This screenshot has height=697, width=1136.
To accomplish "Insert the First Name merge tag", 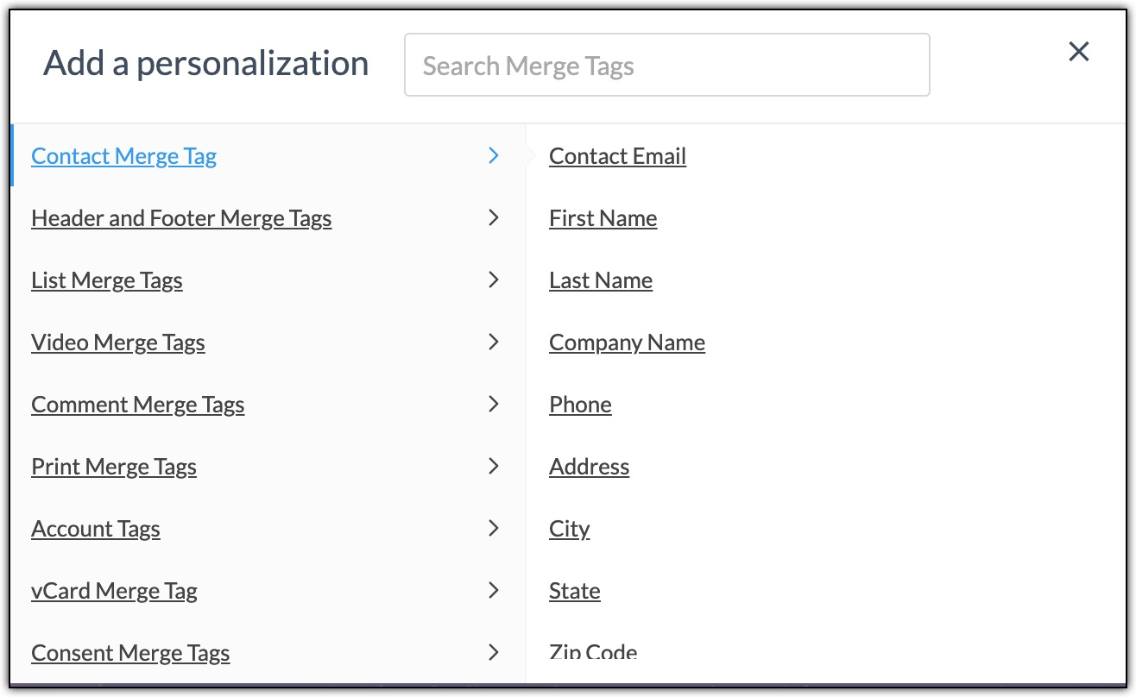I will click(x=603, y=218).
